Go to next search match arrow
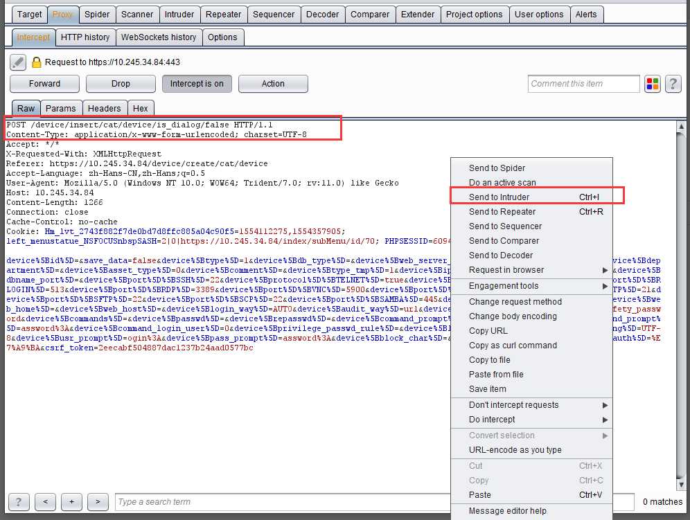Screen dimensions: 690x520 [98, 502]
